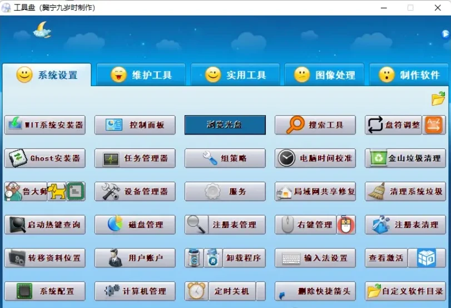Launch WIT系统安装器
Image resolution: width=451 pixels, height=308 pixels.
(45, 125)
